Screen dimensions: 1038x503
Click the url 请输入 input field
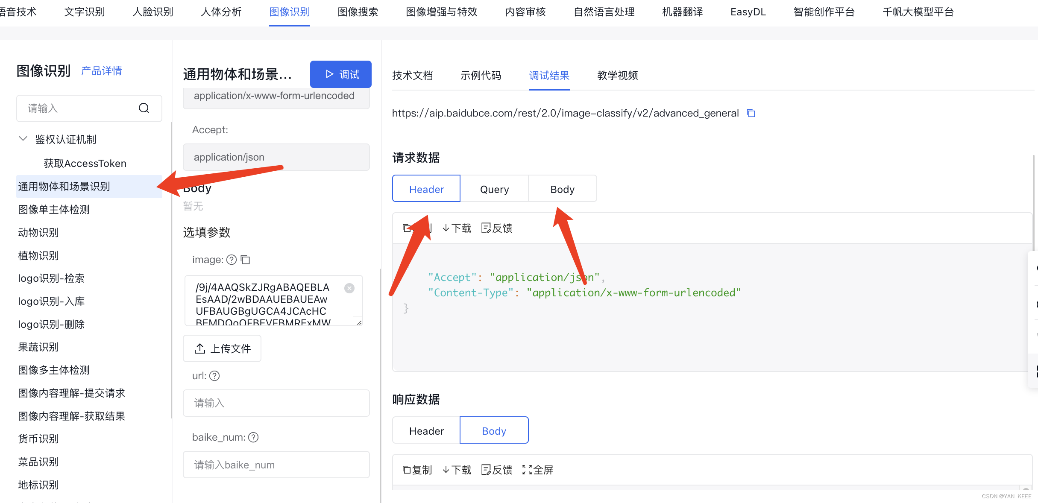(276, 403)
